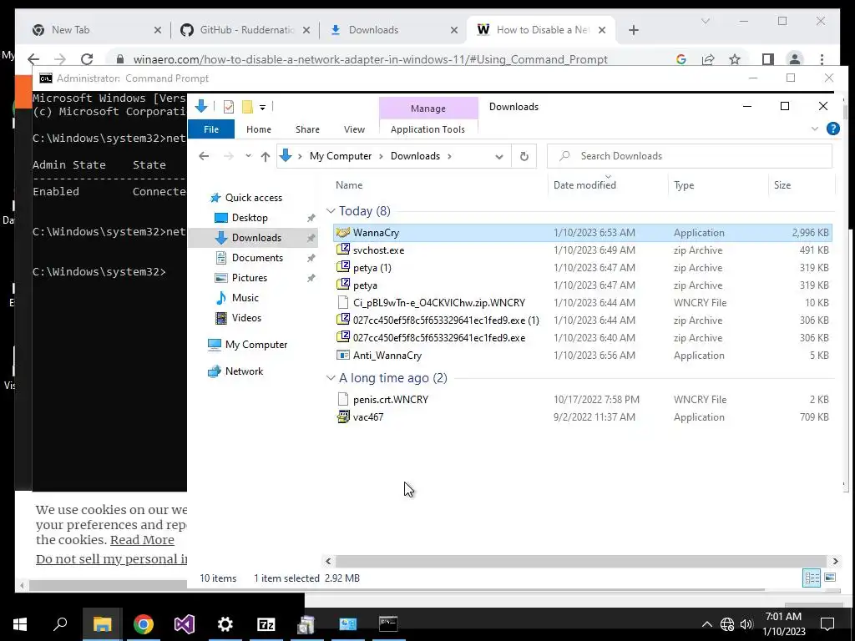Open the Share ribbon tab
Screen dimensions: 855x641
click(307, 129)
